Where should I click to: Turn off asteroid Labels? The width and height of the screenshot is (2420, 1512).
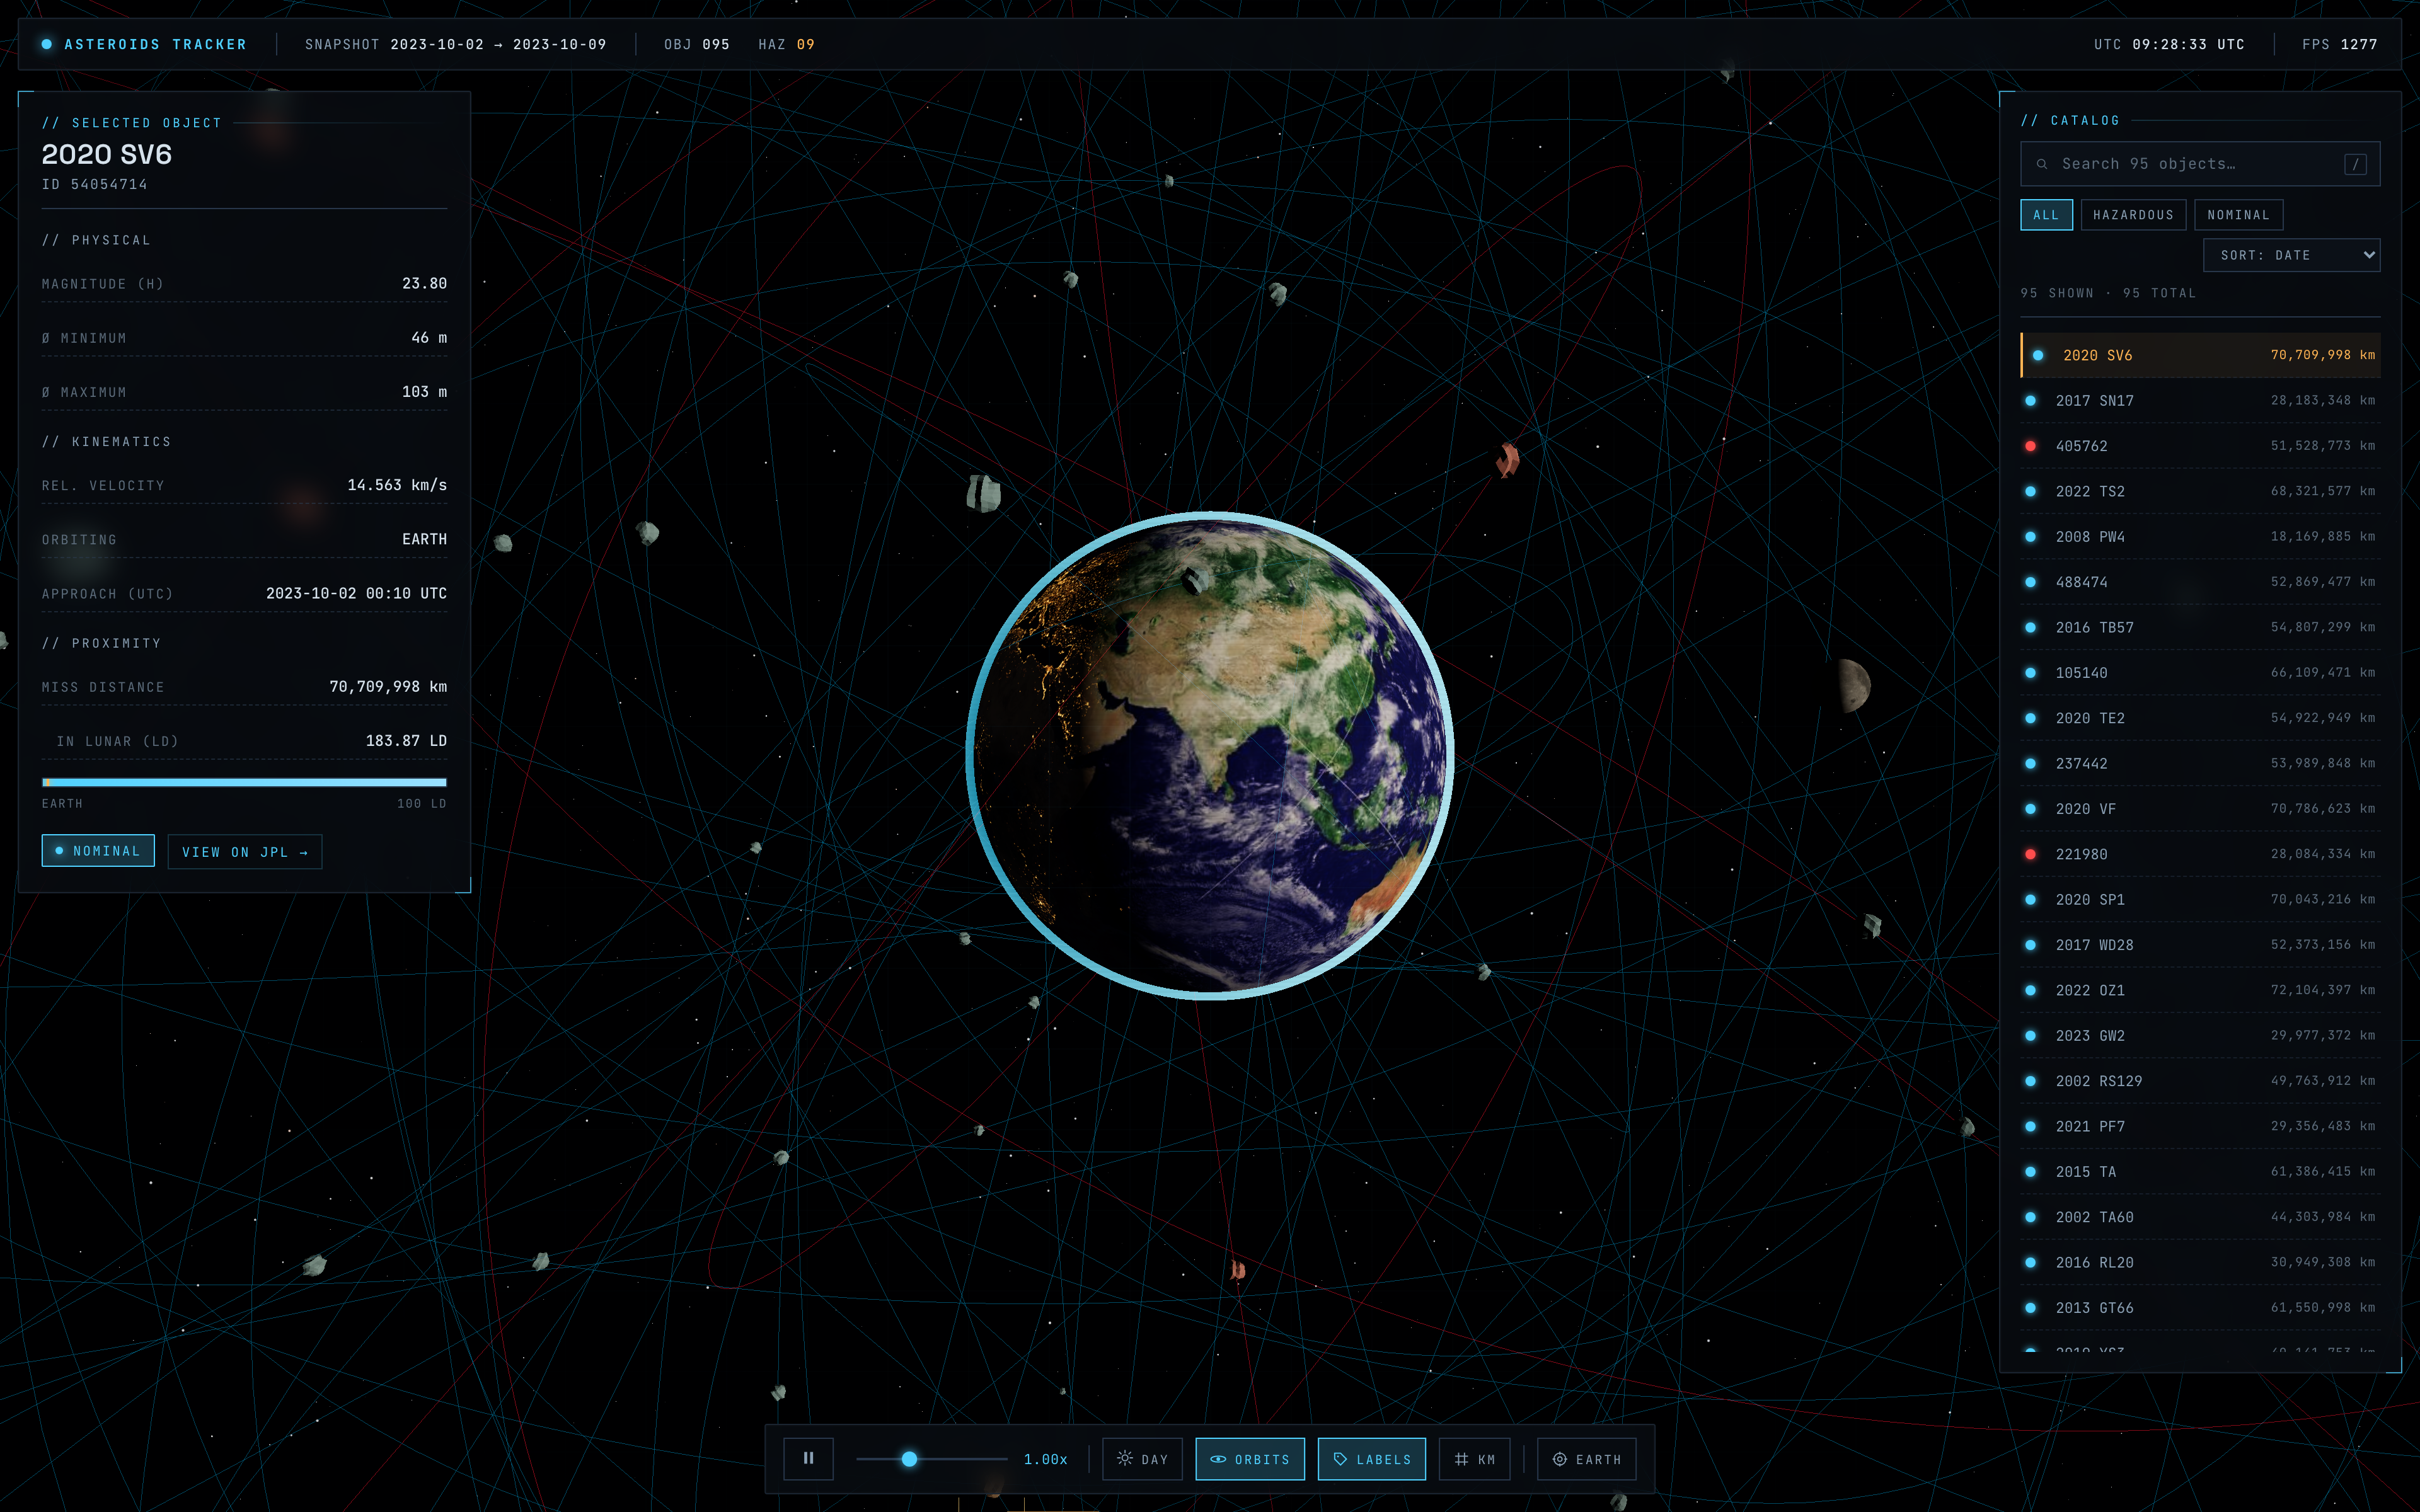coord(1372,1459)
